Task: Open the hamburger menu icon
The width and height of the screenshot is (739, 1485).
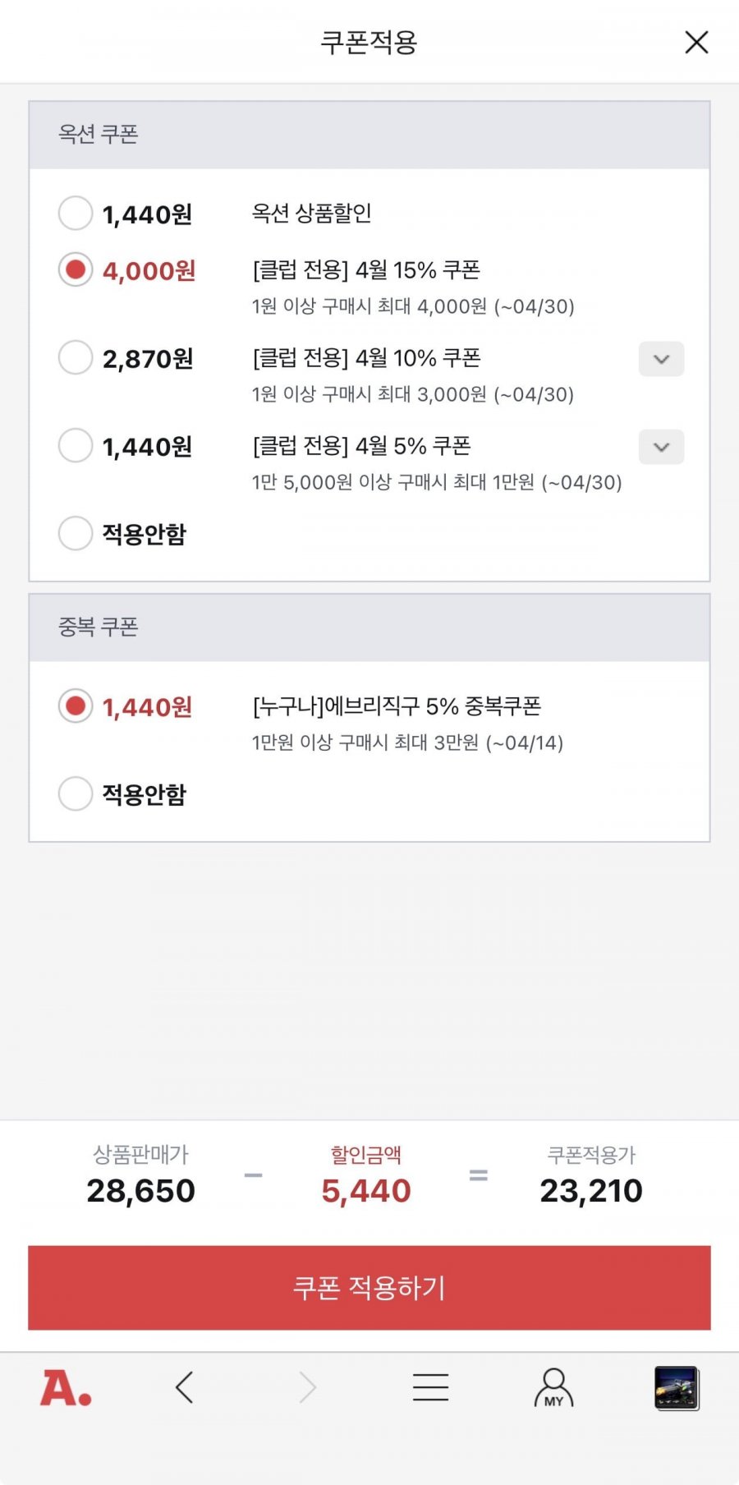Action: pyautogui.click(x=430, y=1388)
